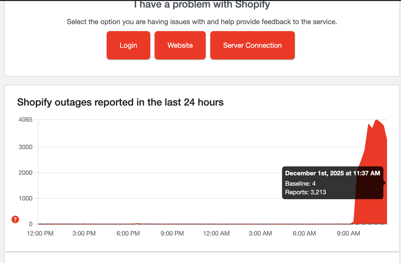Click the feedback instruction text under the heading
Screen dimensions: 401x263
click(x=202, y=22)
